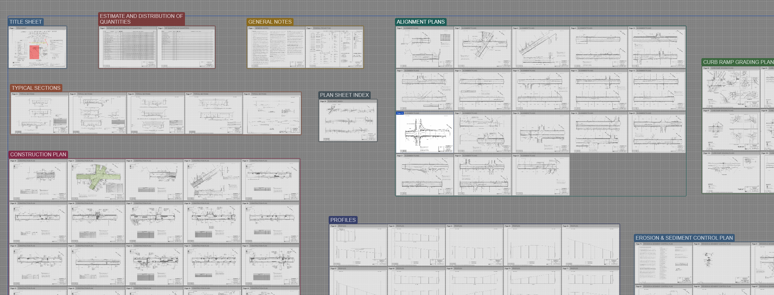Open Page 10 alignment plans thumbnail
774x295 pixels.
(657, 47)
